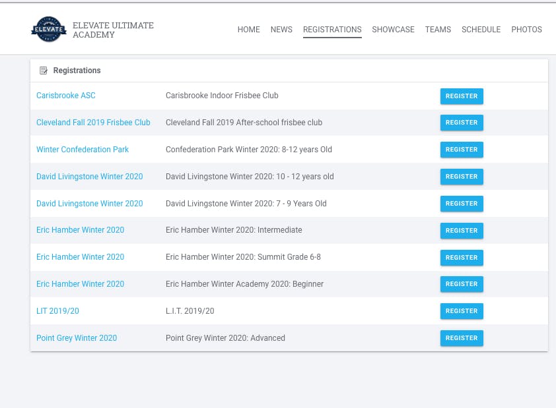Click the Elevate logo badge
556x408 pixels.
point(49,30)
